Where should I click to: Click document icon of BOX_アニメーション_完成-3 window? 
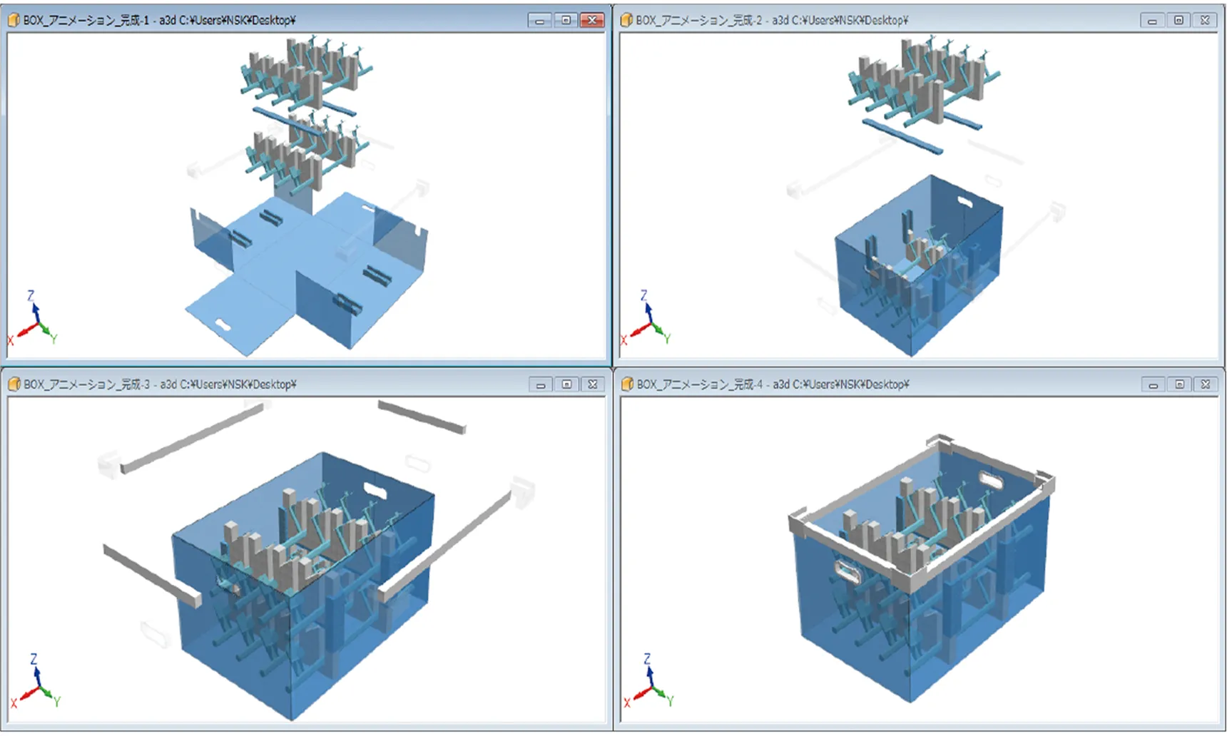tap(14, 384)
